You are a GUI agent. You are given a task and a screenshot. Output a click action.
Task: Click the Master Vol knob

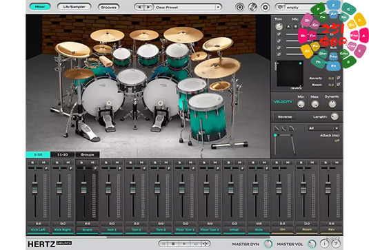[312, 244]
